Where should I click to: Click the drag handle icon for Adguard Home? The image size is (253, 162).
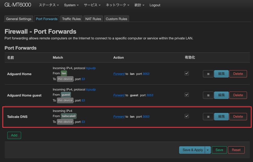[x=208, y=74]
